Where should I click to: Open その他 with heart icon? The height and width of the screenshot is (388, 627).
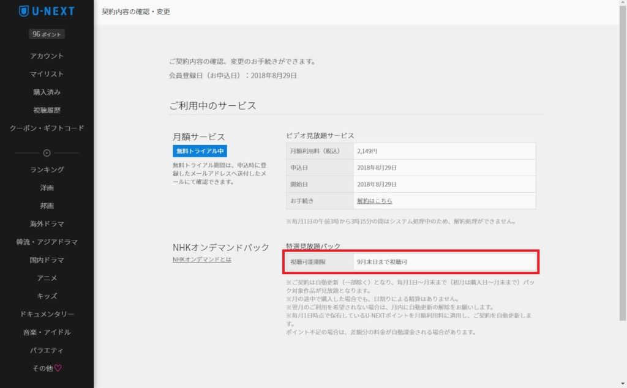click(x=47, y=368)
